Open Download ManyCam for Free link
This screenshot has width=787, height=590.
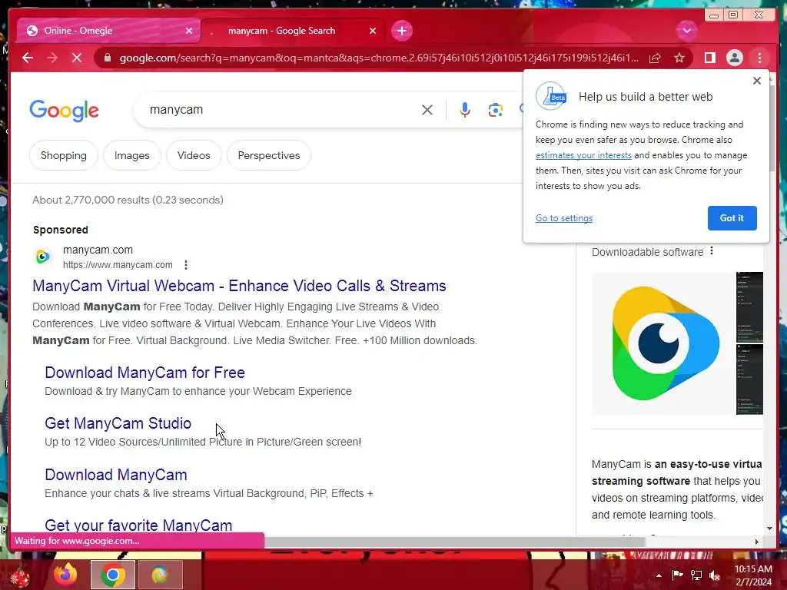click(144, 373)
